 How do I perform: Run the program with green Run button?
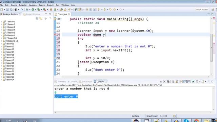coord(33,9)
